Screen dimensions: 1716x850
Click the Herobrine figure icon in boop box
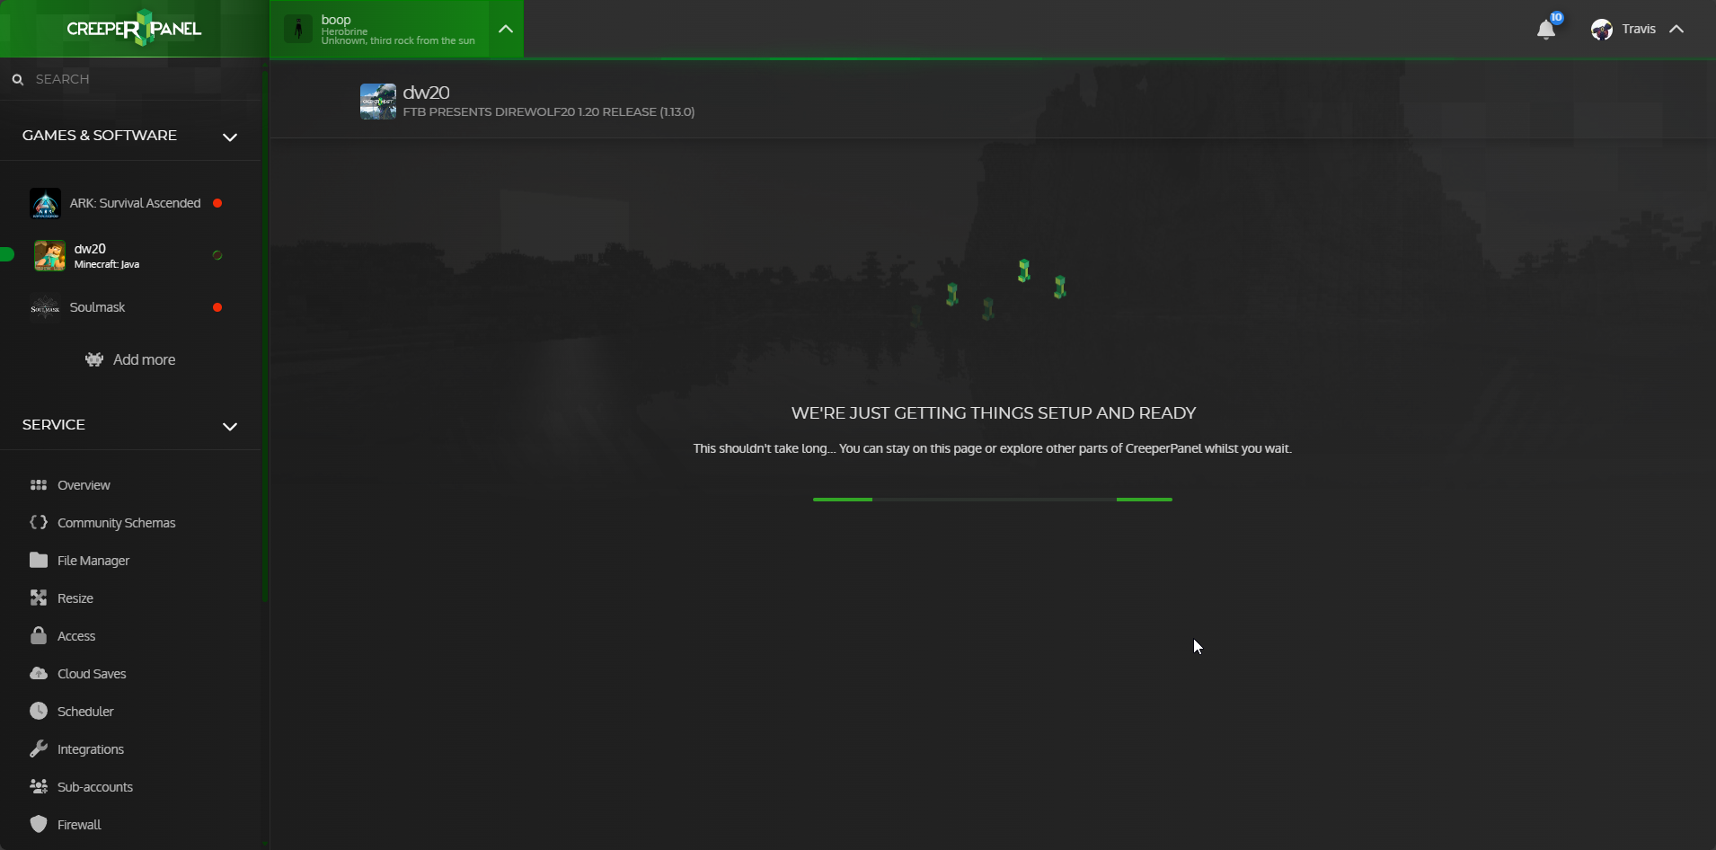[x=298, y=29]
